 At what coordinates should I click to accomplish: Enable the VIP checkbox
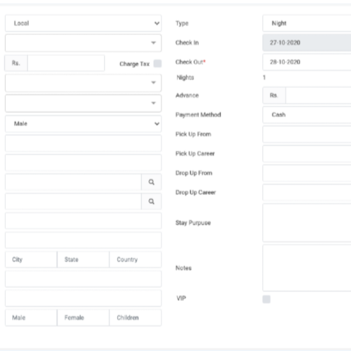click(x=267, y=299)
